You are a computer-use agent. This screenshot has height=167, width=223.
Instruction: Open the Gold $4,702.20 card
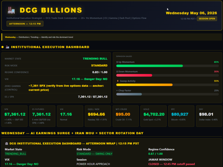click(x=153, y=116)
